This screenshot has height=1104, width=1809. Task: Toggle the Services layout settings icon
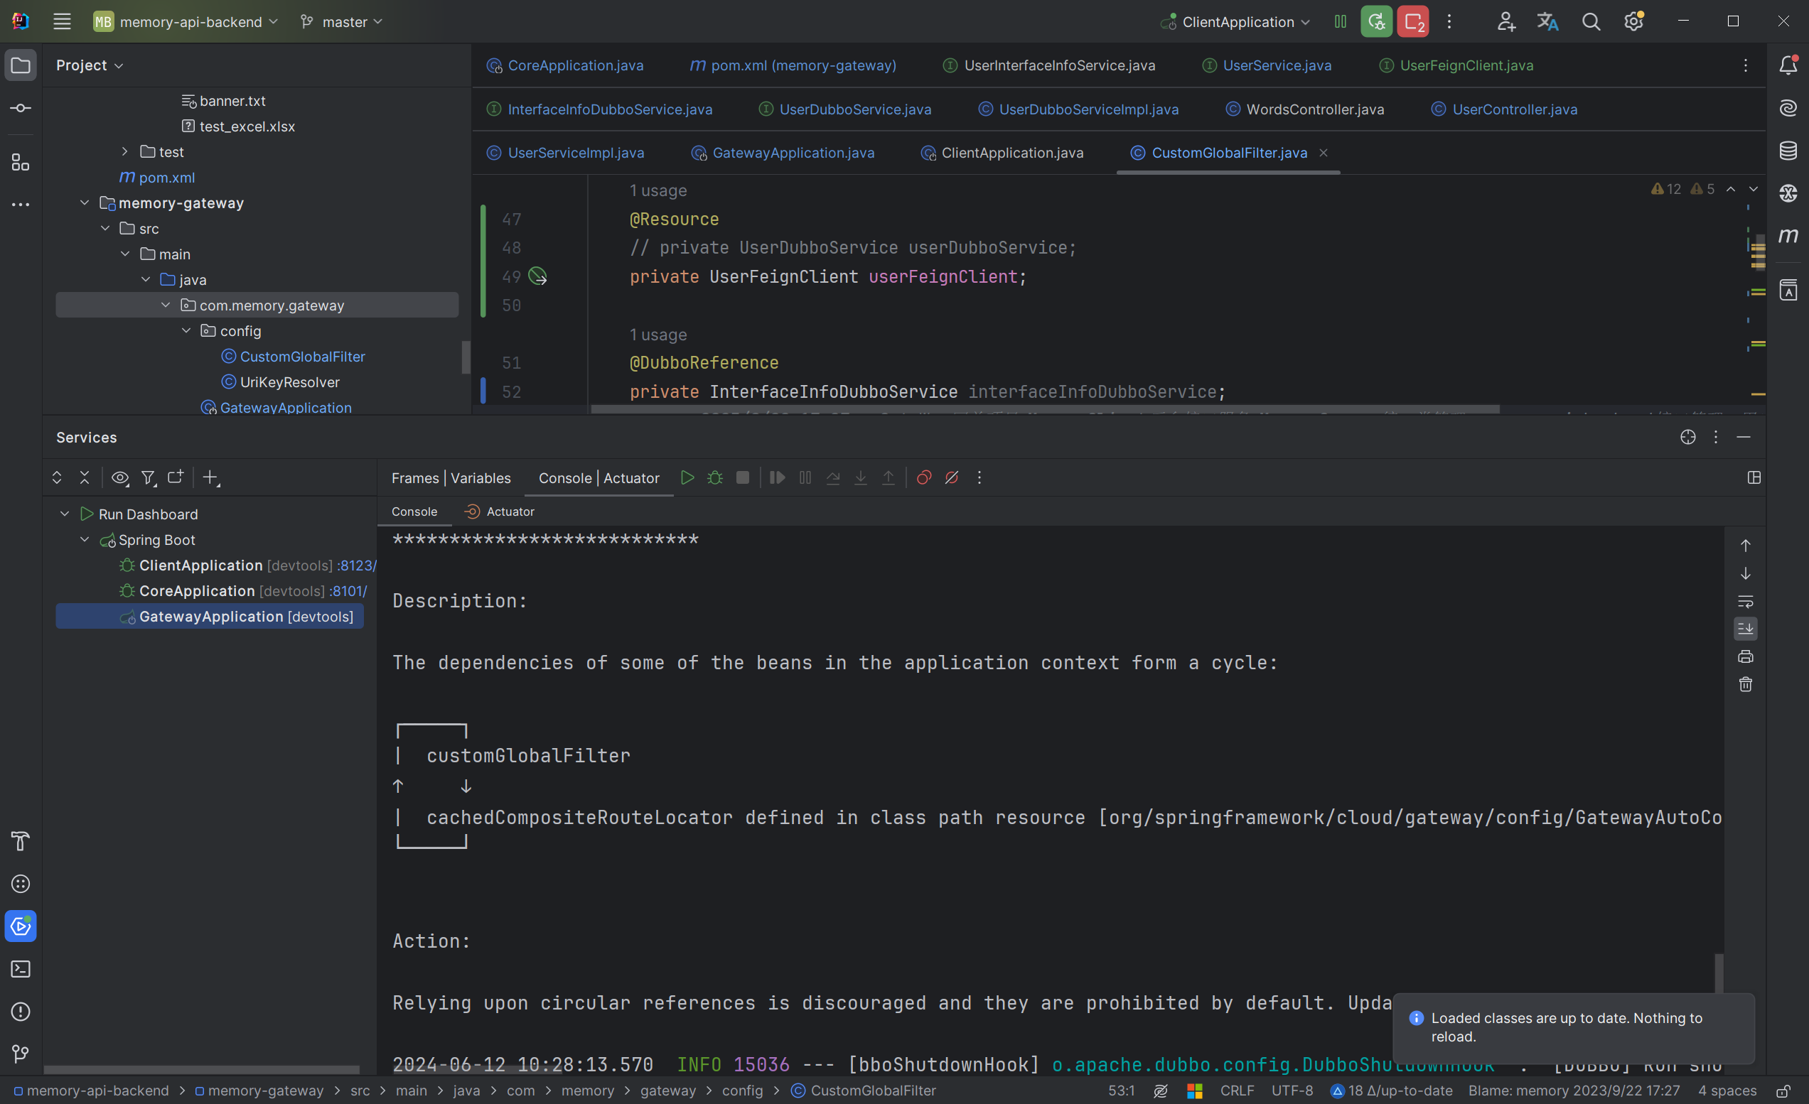(1754, 477)
